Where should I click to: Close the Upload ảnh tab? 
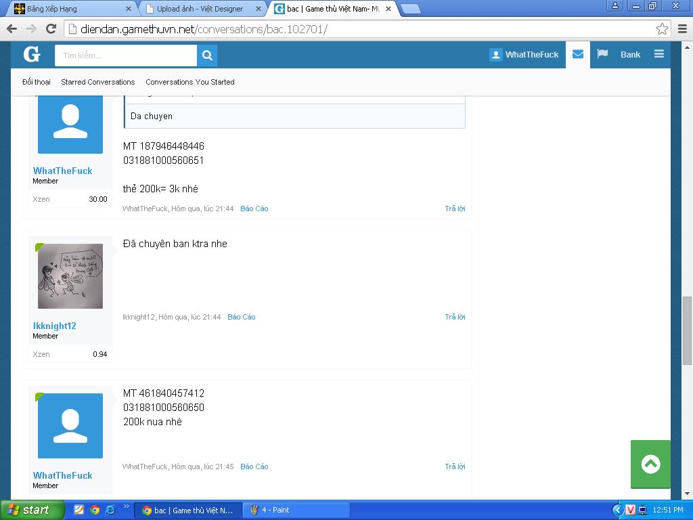click(x=259, y=8)
